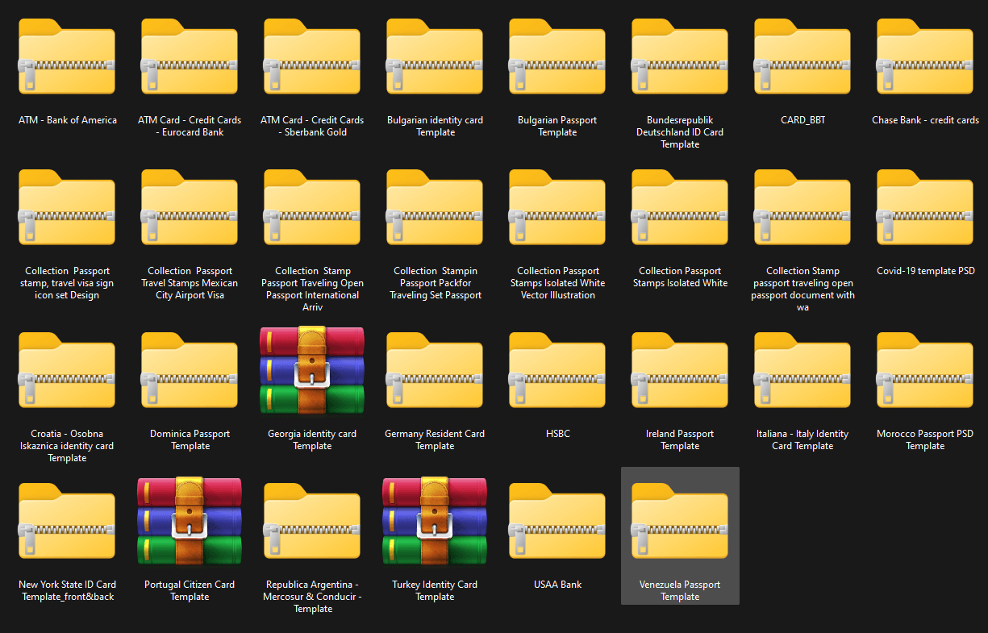Viewport: 988px width, 633px height.
Task: Select Collection Stamp Passport Traveling Open Passport International icon
Action: pos(312,207)
